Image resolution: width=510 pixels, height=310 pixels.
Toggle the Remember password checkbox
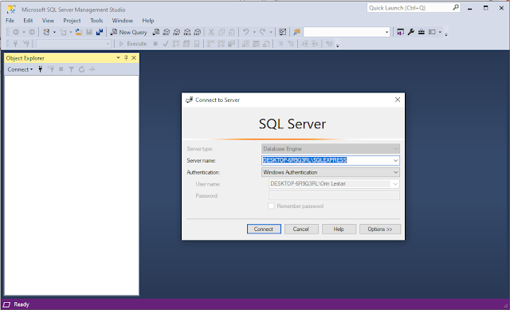[271, 206]
